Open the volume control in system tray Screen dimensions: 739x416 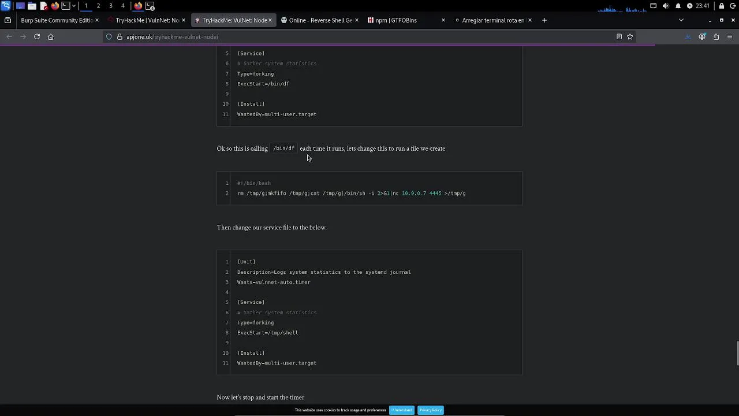pos(666,6)
